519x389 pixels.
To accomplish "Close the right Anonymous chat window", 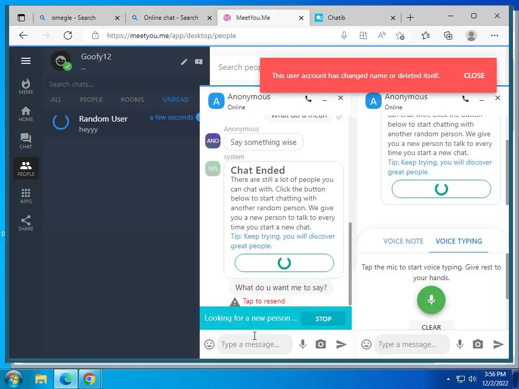I will click(498, 98).
